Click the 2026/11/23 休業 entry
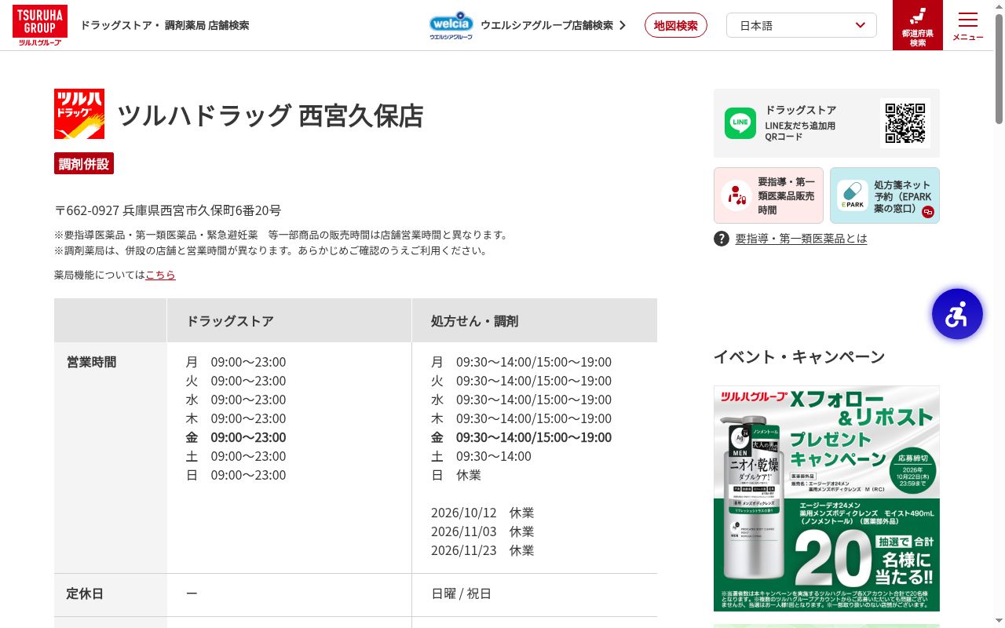The width and height of the screenshot is (1005, 628). point(482,550)
